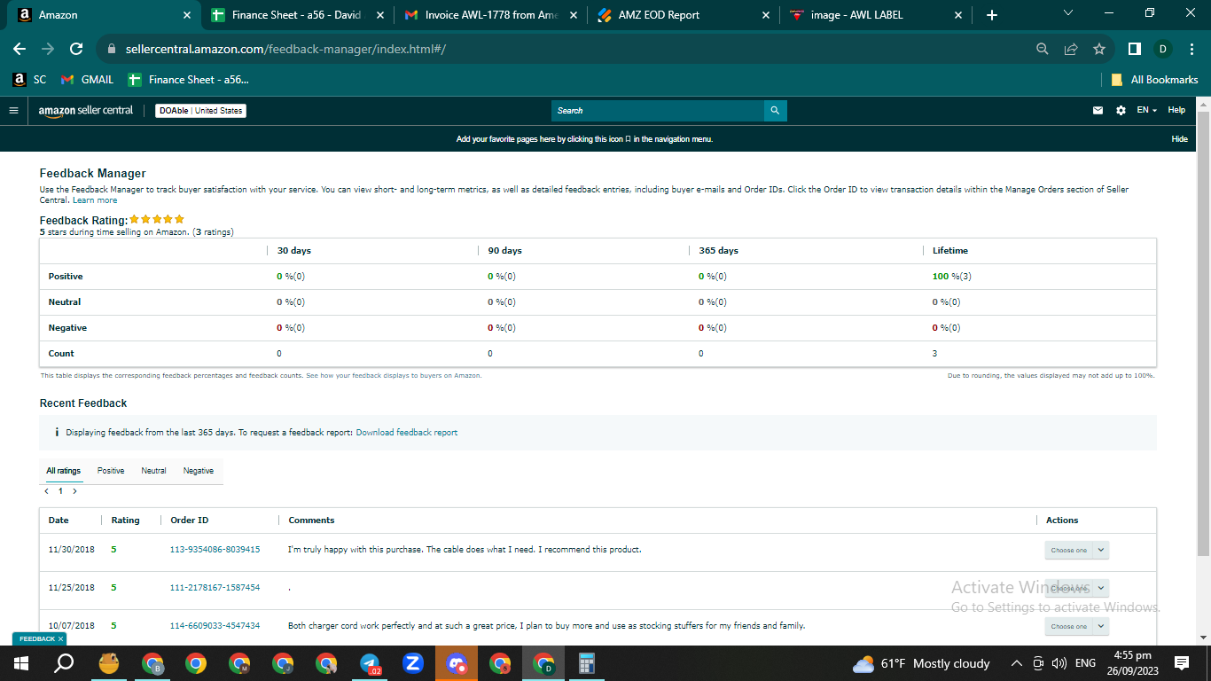The height and width of the screenshot is (681, 1211).
Task: Open the Chrome three-dot menu
Action: [1191, 49]
